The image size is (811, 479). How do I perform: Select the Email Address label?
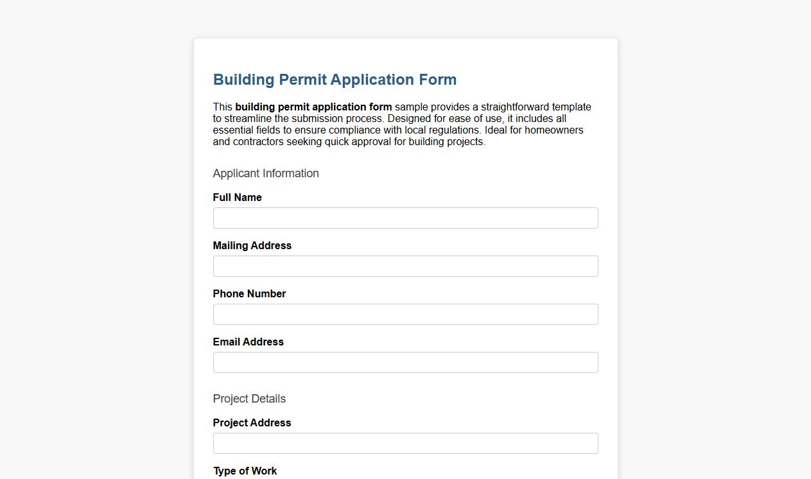248,342
